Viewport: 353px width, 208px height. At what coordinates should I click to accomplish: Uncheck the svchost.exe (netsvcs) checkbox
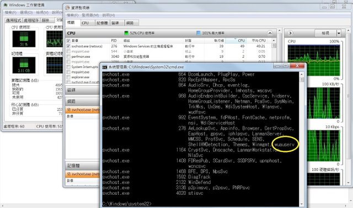tap(68, 46)
